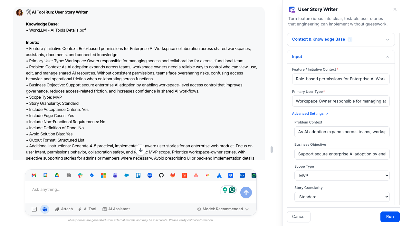The image size is (402, 226).
Task: Click the Cancel button
Action: tap(299, 217)
